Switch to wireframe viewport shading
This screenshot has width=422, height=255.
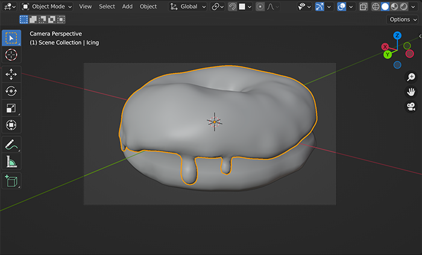coord(375,7)
